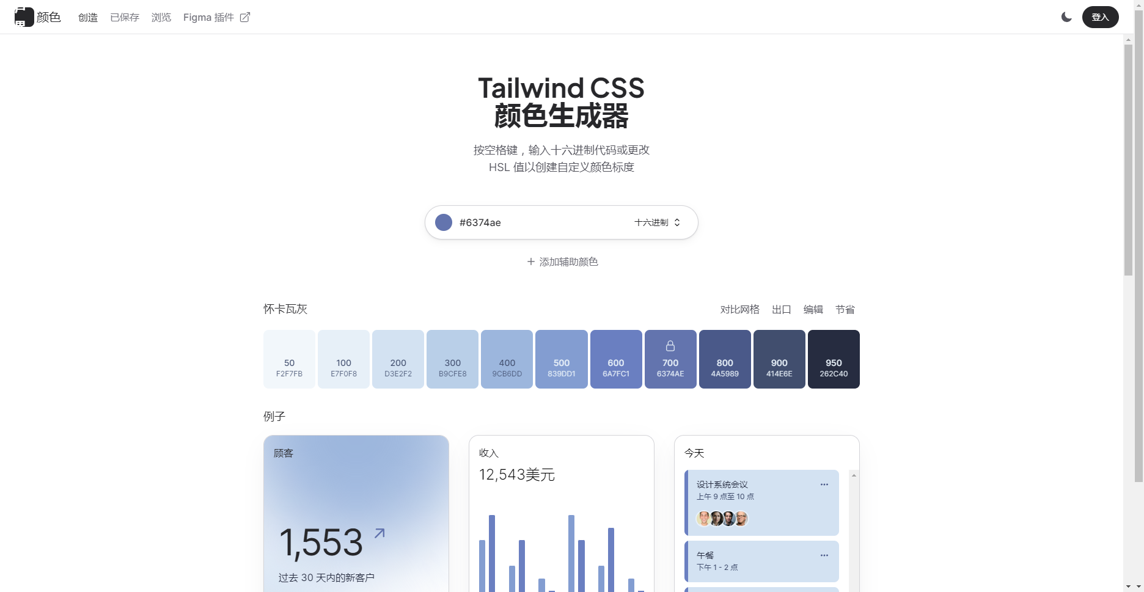
Task: Click the 编辑 edit button
Action: click(813, 309)
